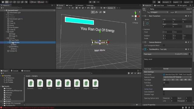Click the vertex select overlay icon
Viewport: 194px width, 109px height.
[97, 12]
